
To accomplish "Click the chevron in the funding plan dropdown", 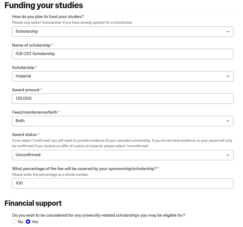I will tap(228, 32).
